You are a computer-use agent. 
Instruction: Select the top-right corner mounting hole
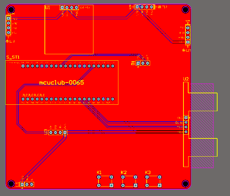click(185, 9)
